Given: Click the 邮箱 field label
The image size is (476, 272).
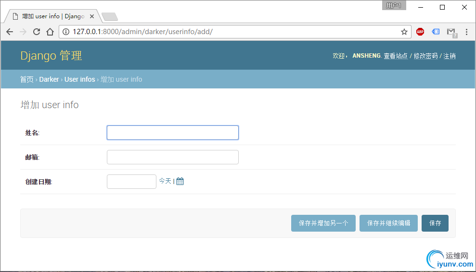Looking at the screenshot, I should pos(32,157).
